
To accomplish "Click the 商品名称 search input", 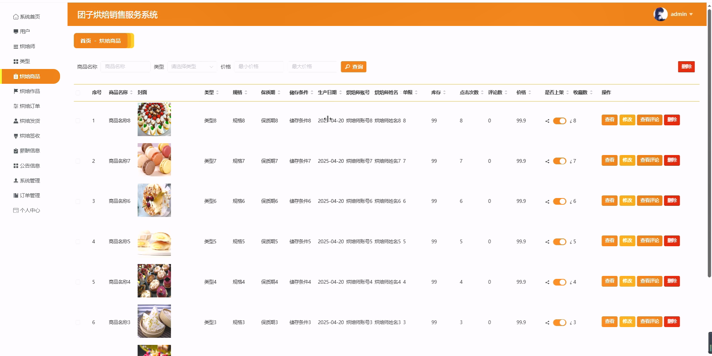I will [125, 67].
